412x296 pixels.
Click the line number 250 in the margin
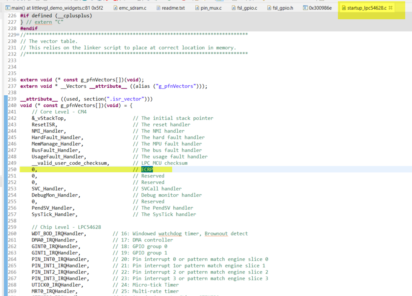[12, 169]
